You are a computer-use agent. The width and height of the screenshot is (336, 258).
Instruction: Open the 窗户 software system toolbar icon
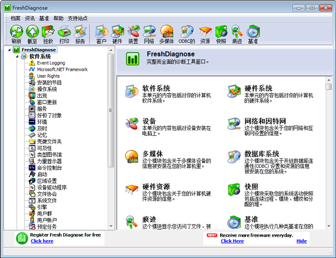101,35
